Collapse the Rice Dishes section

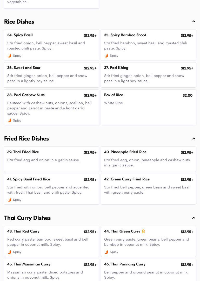194,22
